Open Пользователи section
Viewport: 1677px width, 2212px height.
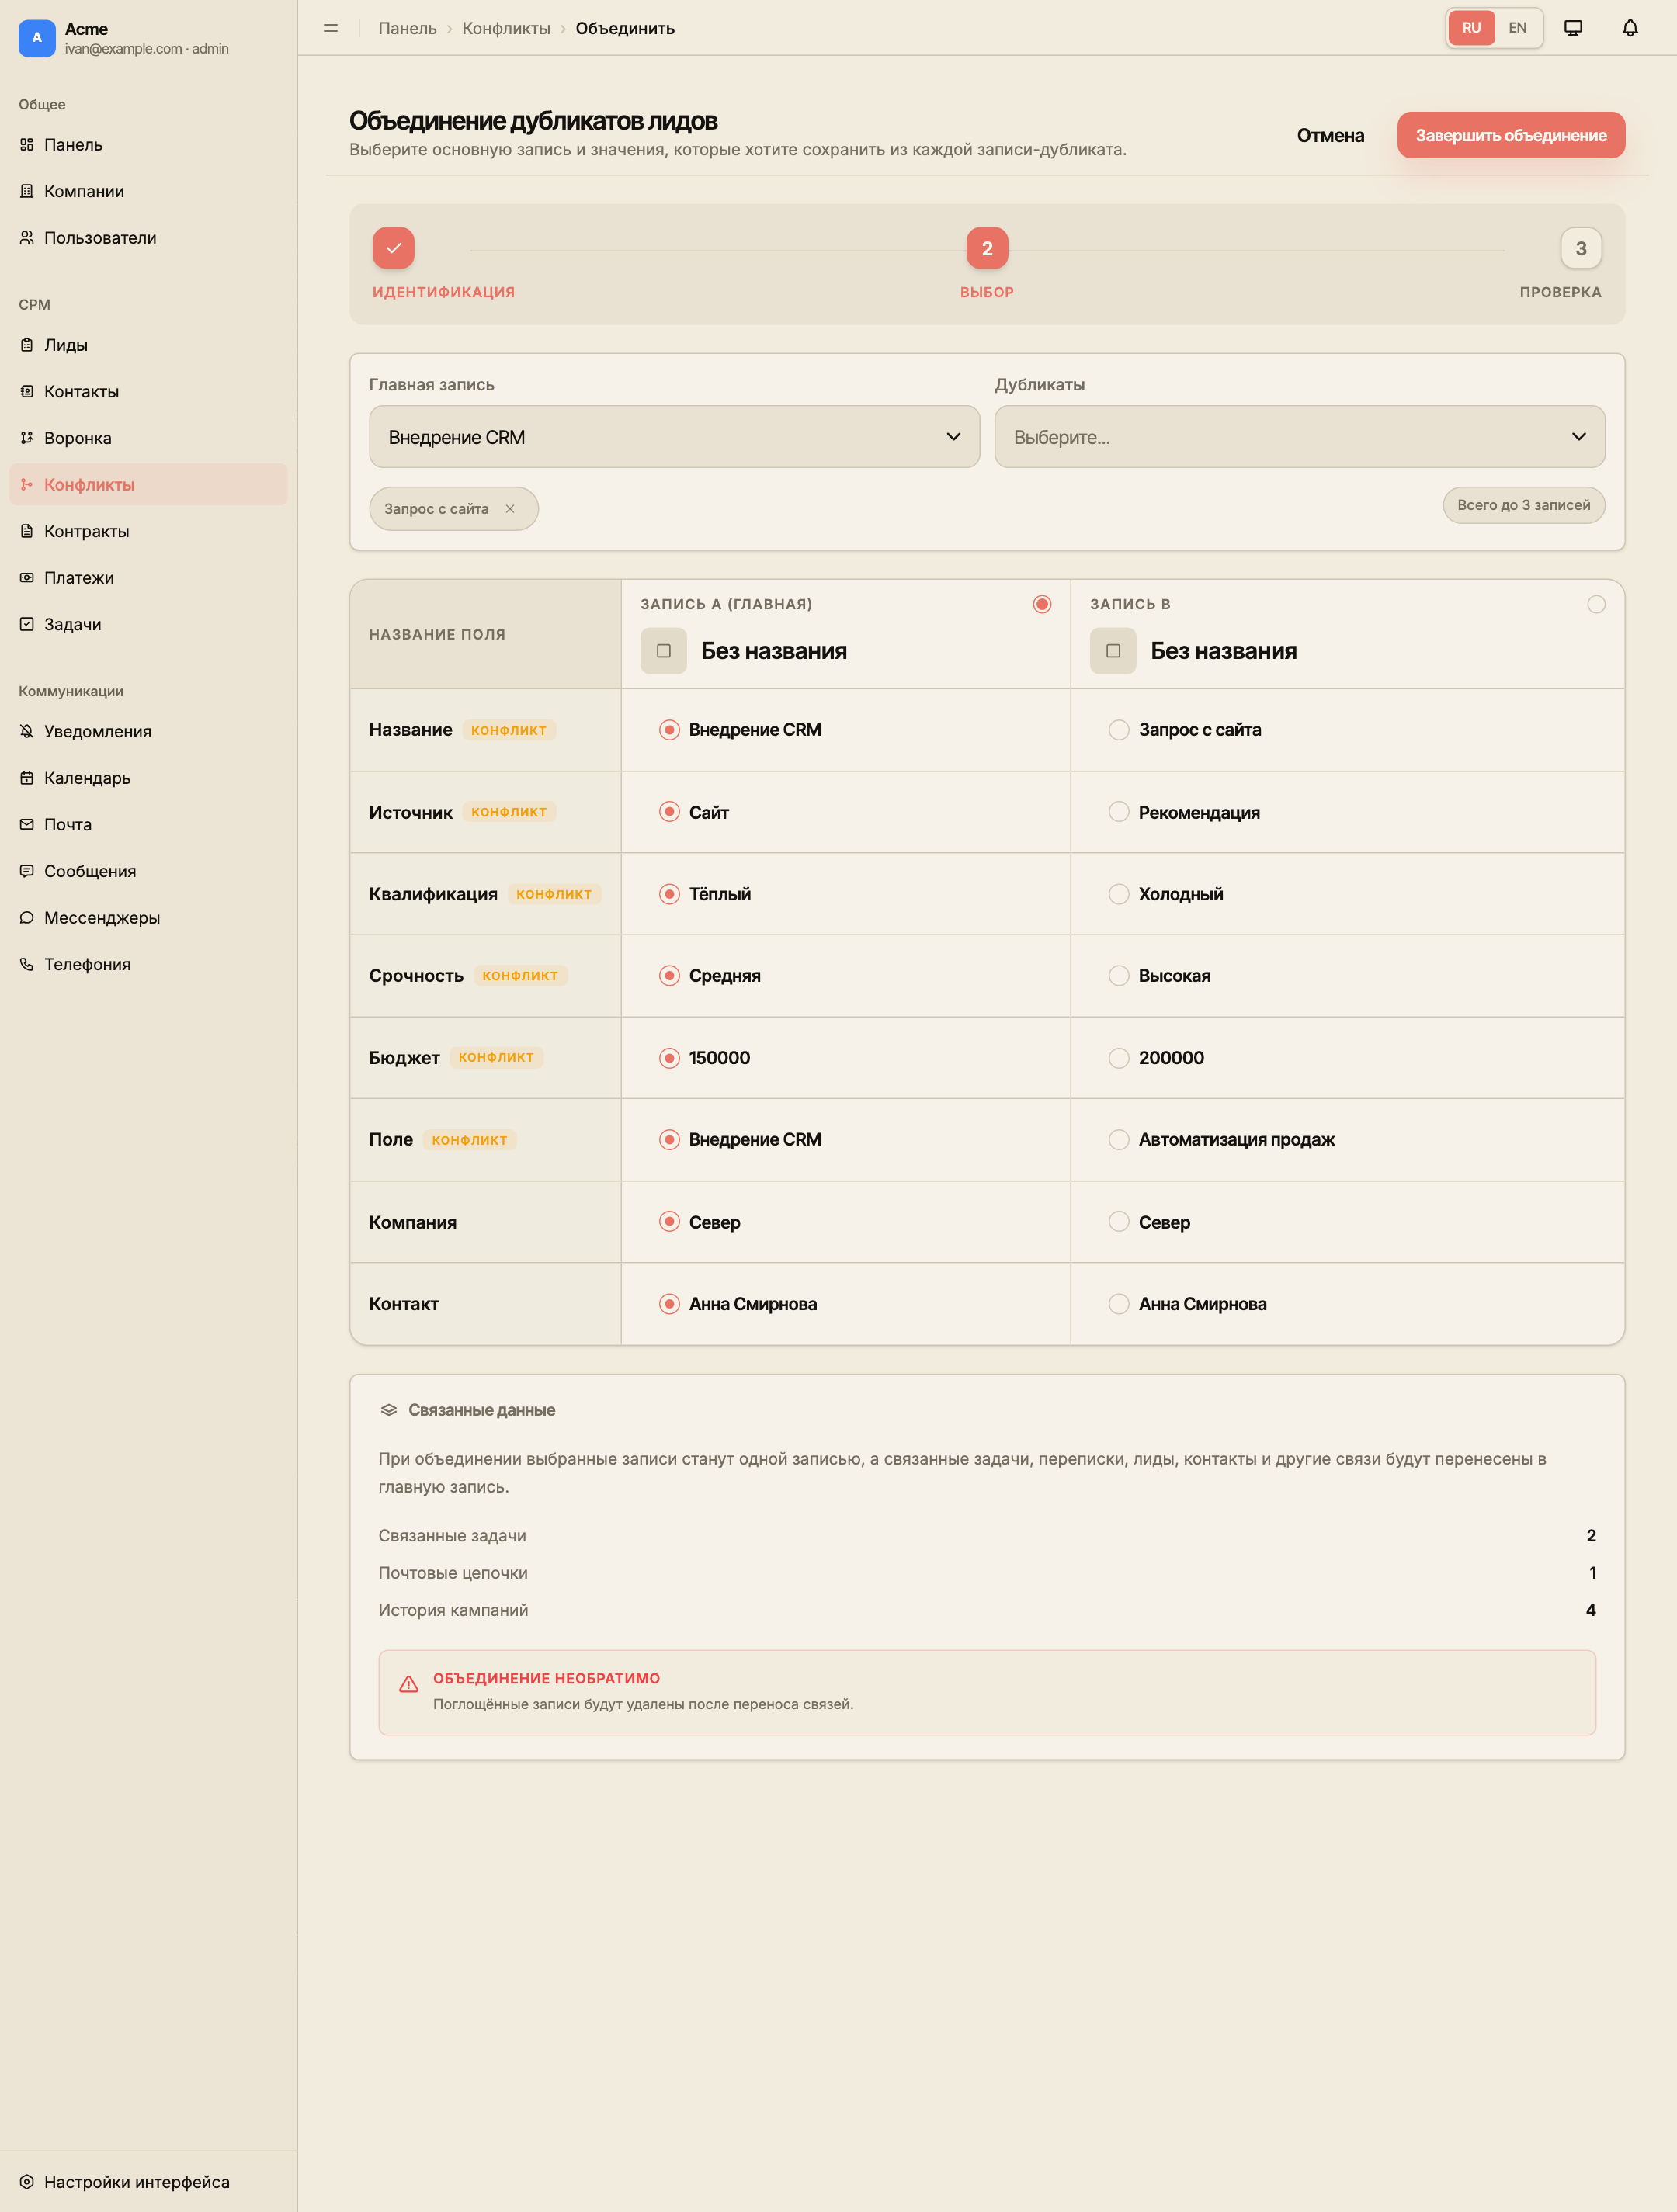(x=148, y=238)
